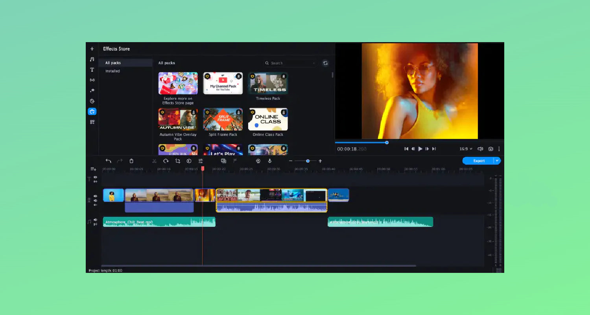590x315 pixels.
Task: Open the preview three-dot options menu
Action: [499, 149]
